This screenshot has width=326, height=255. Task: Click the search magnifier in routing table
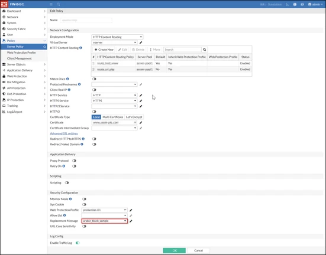[x=205, y=50]
